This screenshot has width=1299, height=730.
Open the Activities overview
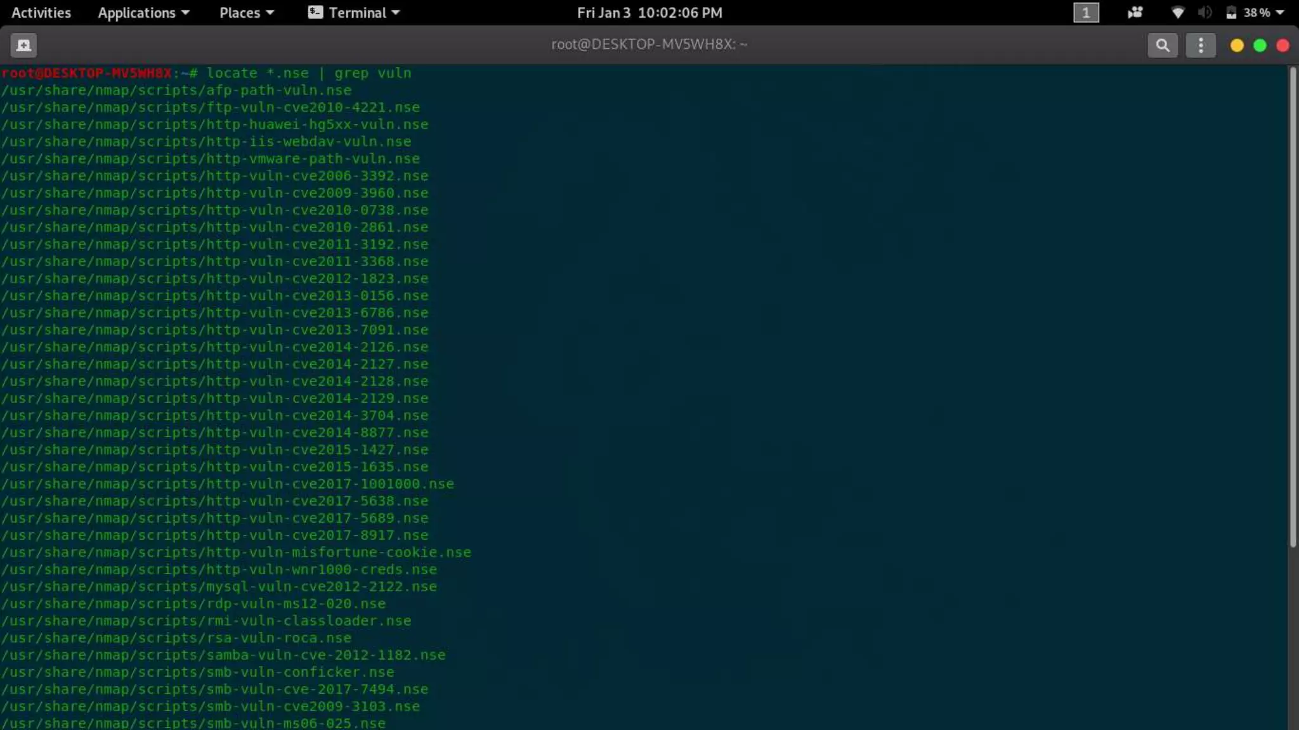pyautogui.click(x=41, y=13)
